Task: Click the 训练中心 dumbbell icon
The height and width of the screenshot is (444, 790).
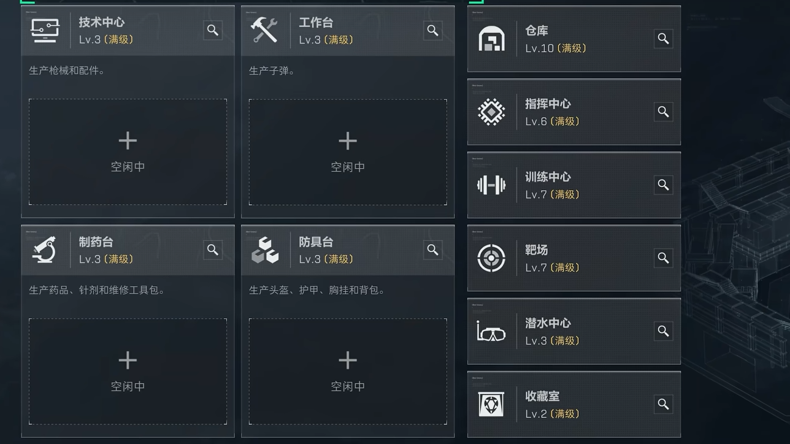Action: 491,185
